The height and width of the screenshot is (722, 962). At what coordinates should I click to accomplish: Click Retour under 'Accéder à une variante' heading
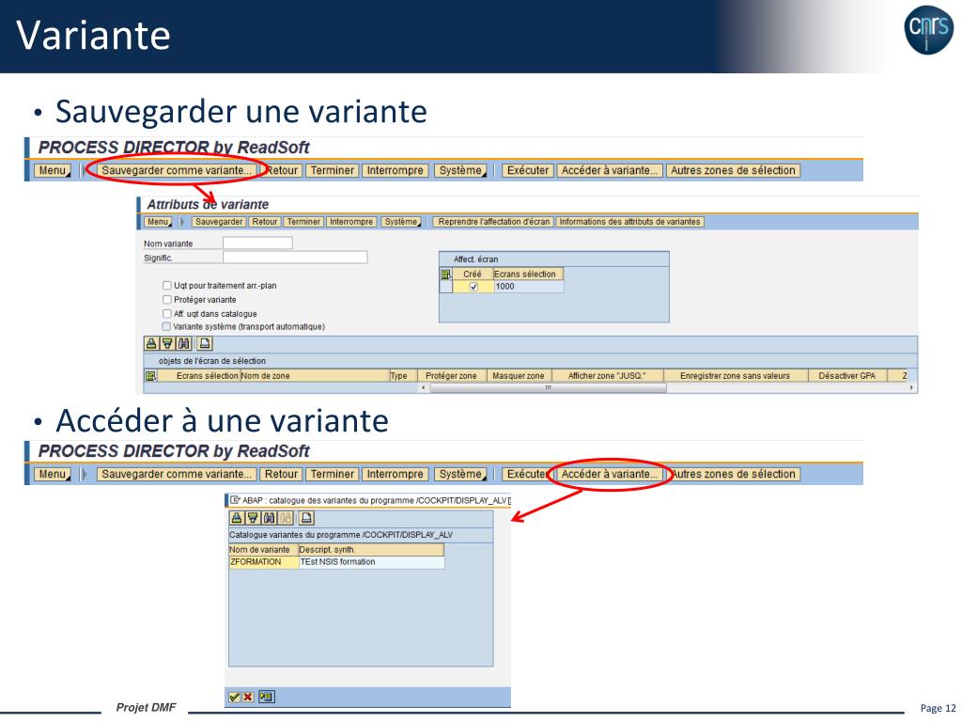(281, 474)
